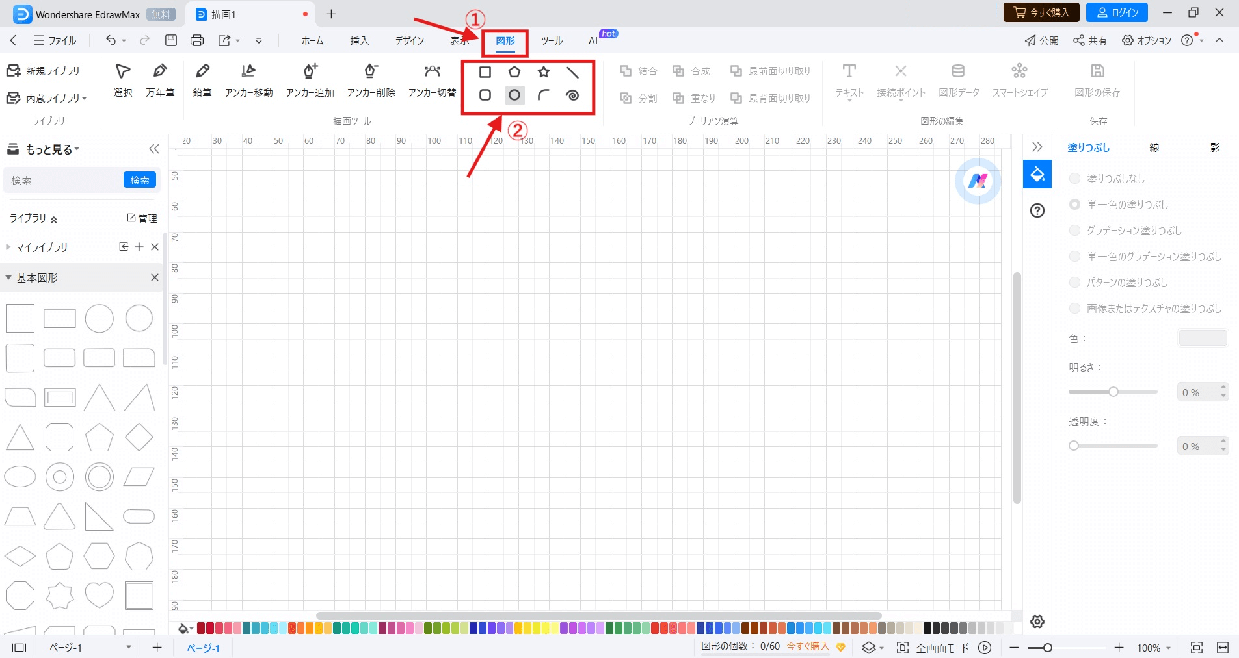The height and width of the screenshot is (658, 1239).
Task: Open the ホーム ribbon tab
Action: [312, 40]
